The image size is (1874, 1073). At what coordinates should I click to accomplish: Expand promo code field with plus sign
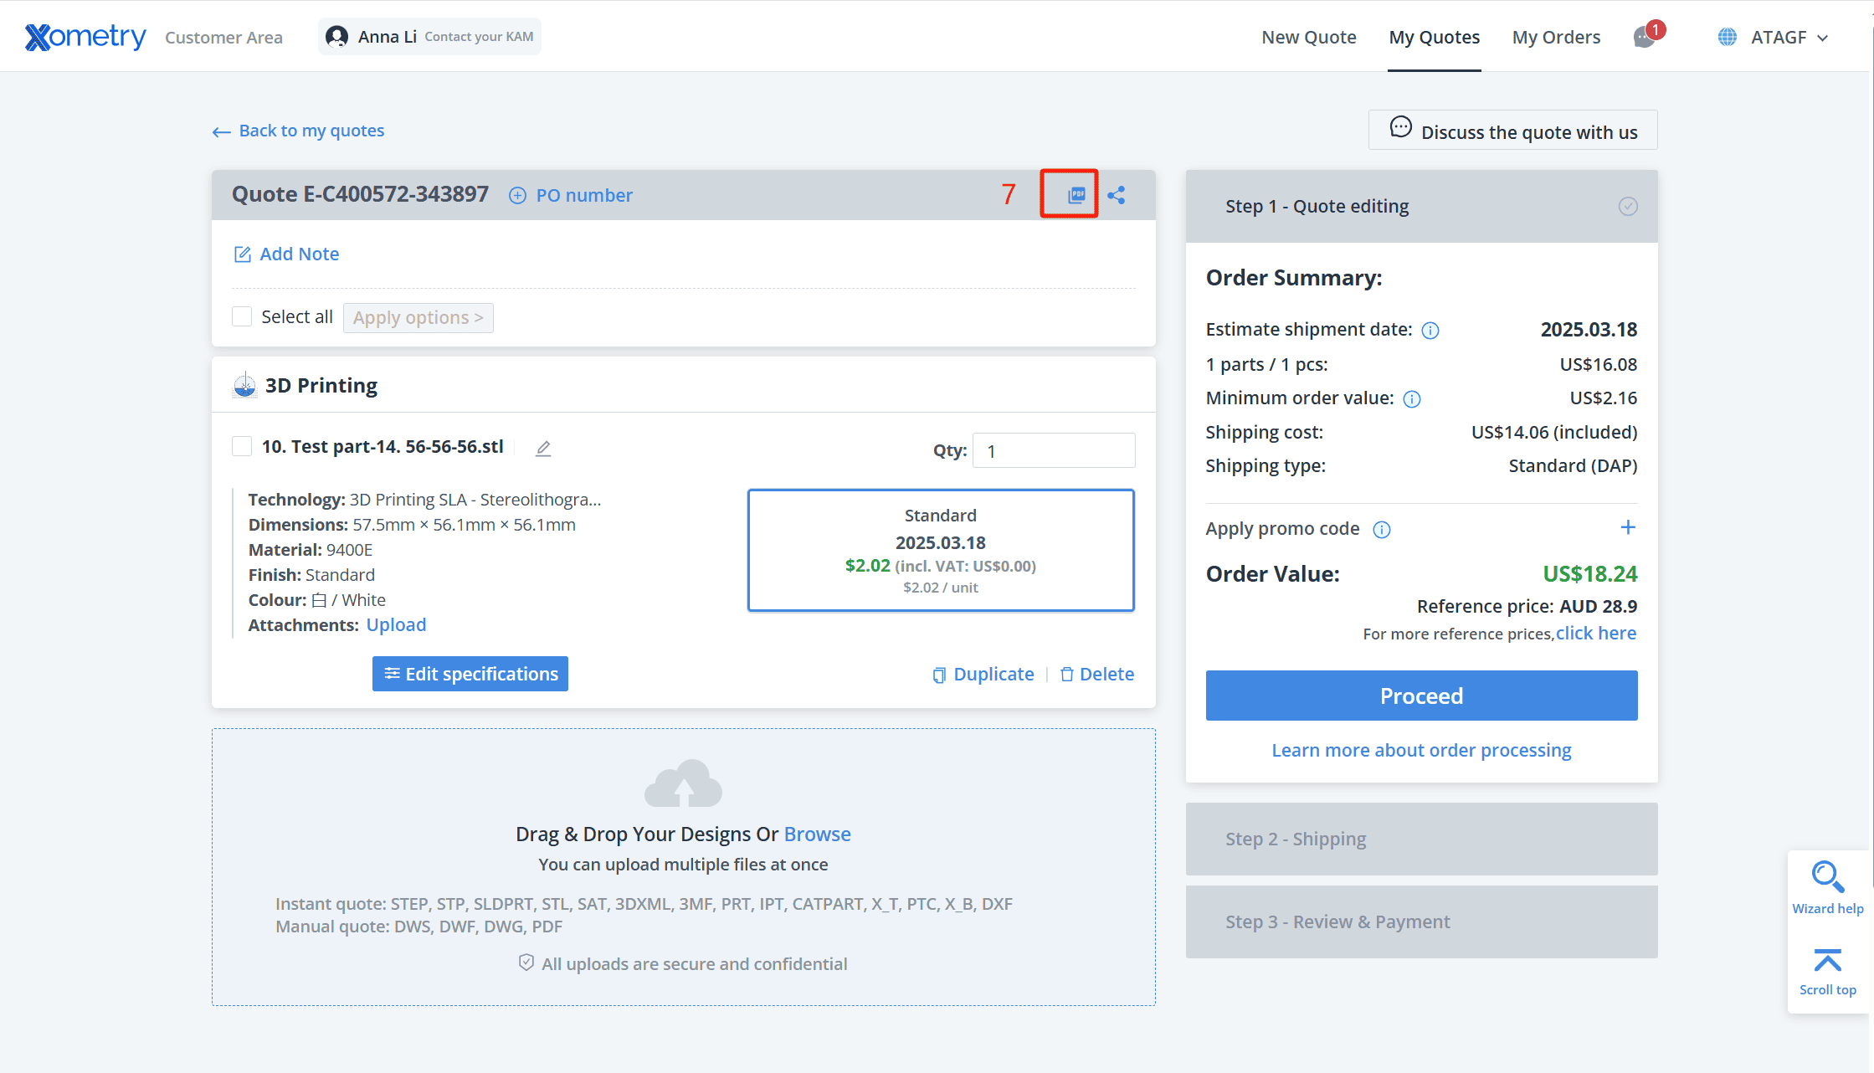[x=1628, y=527]
